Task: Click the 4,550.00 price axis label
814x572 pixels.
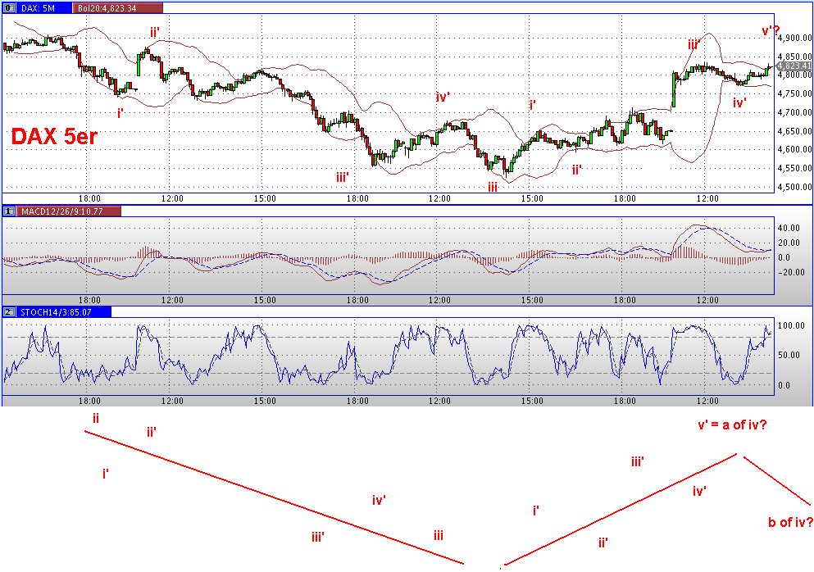Action: pyautogui.click(x=795, y=168)
